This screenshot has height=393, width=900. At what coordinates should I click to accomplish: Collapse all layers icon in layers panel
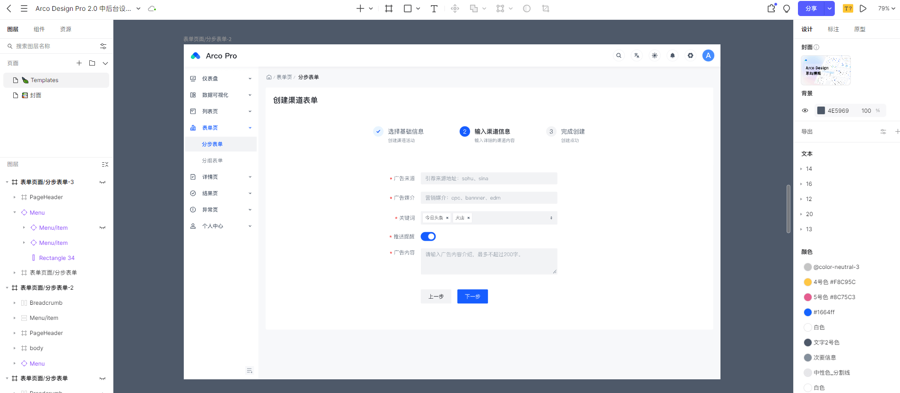pos(105,164)
